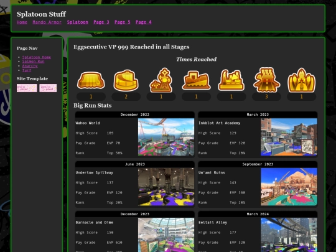Click the fifth gold factory stage badge
This screenshot has width=336, height=252.
[x=231, y=80]
